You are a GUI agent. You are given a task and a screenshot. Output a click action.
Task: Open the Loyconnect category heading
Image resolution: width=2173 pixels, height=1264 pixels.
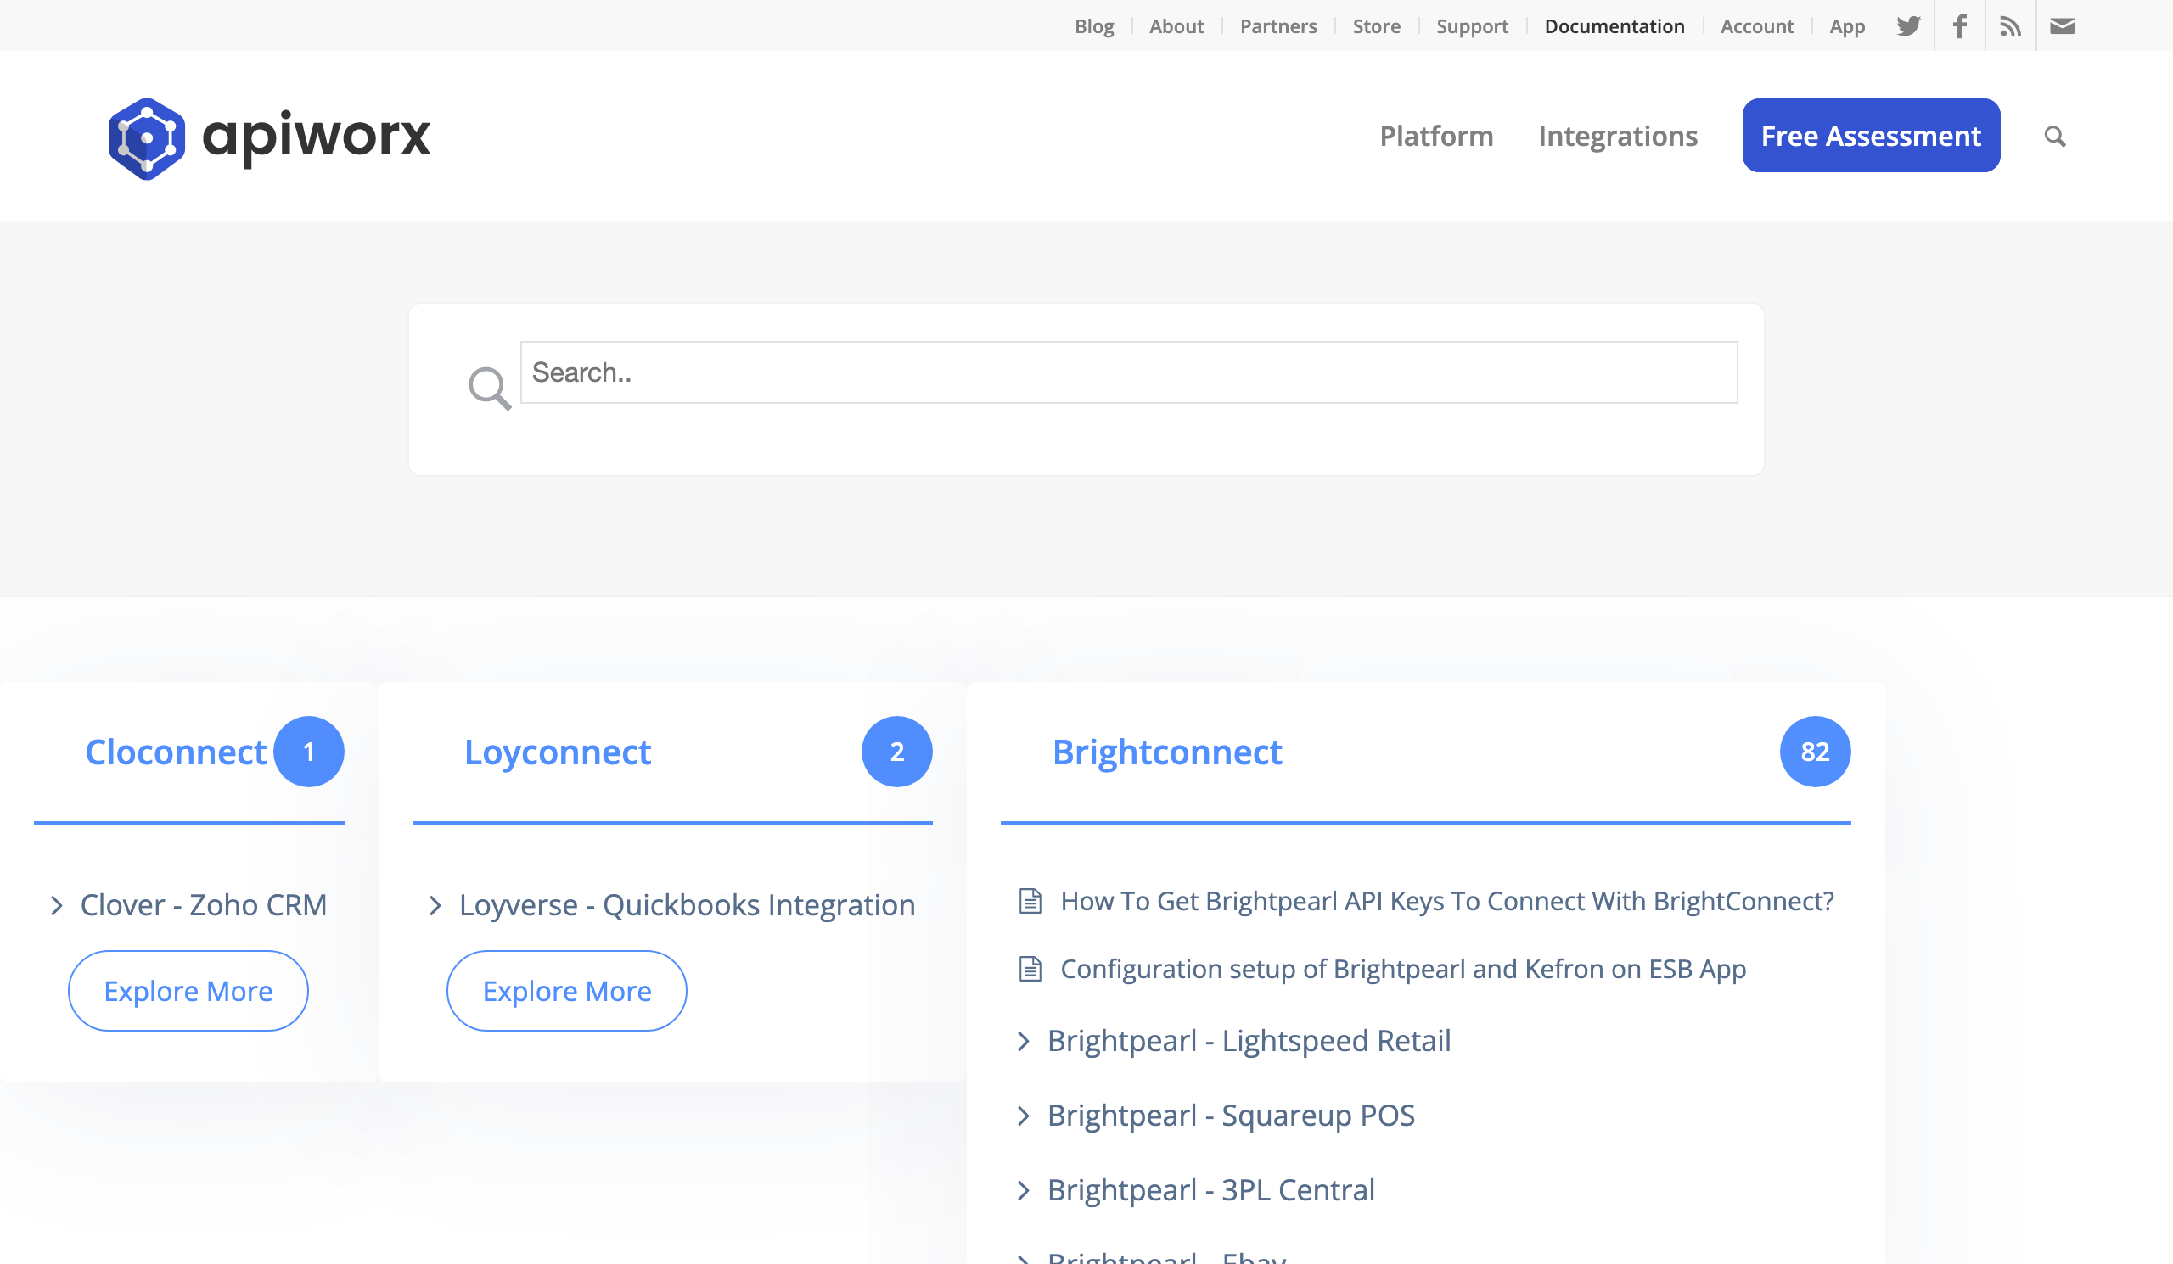[x=557, y=752]
